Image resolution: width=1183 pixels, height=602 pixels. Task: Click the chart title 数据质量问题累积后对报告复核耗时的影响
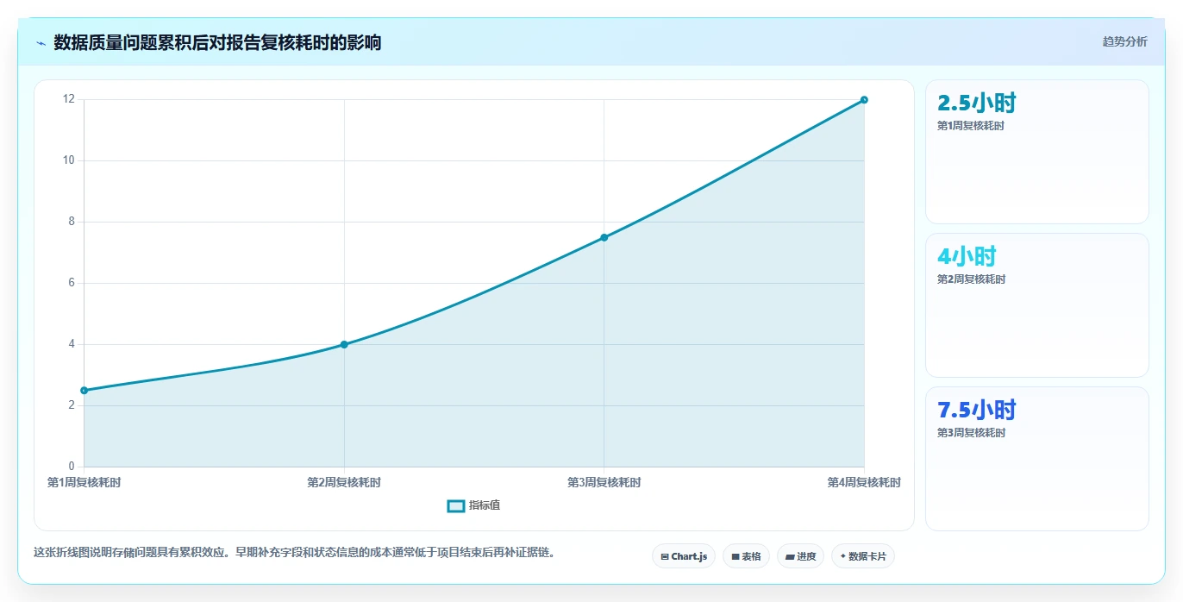(217, 43)
